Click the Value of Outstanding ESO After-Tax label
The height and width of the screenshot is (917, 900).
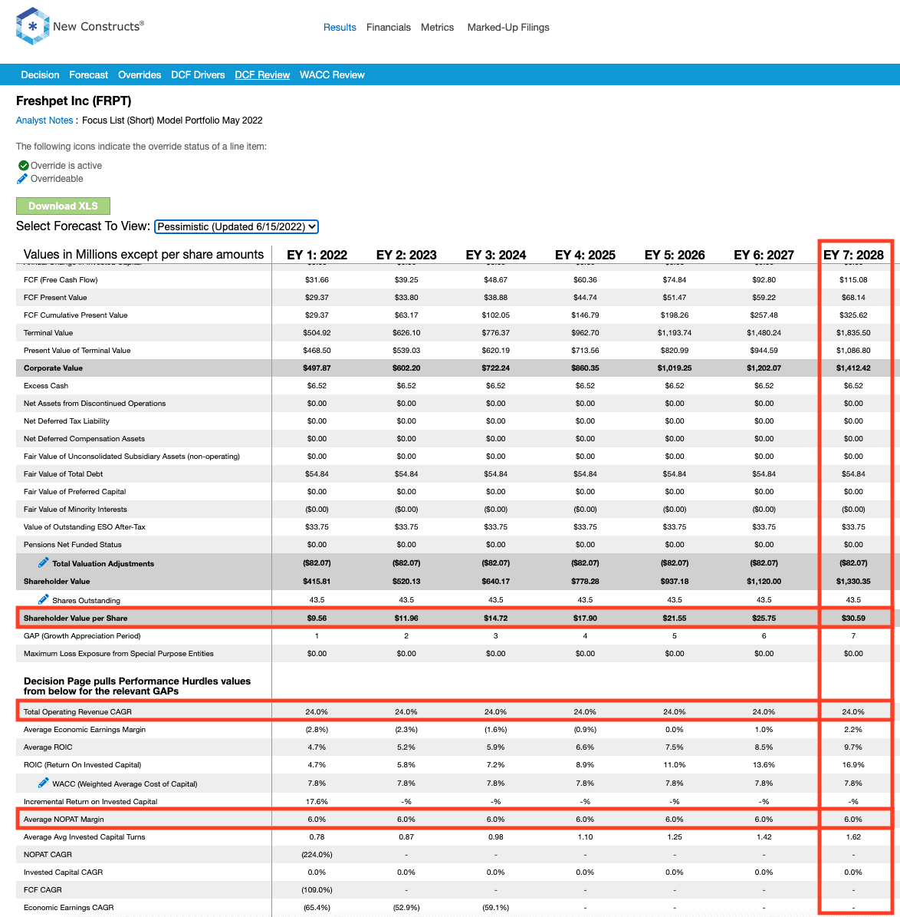click(x=84, y=527)
